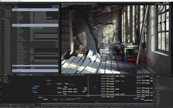
Task: Toggle the Tessellation Enabled checkbox
Action: click(x=31, y=54)
